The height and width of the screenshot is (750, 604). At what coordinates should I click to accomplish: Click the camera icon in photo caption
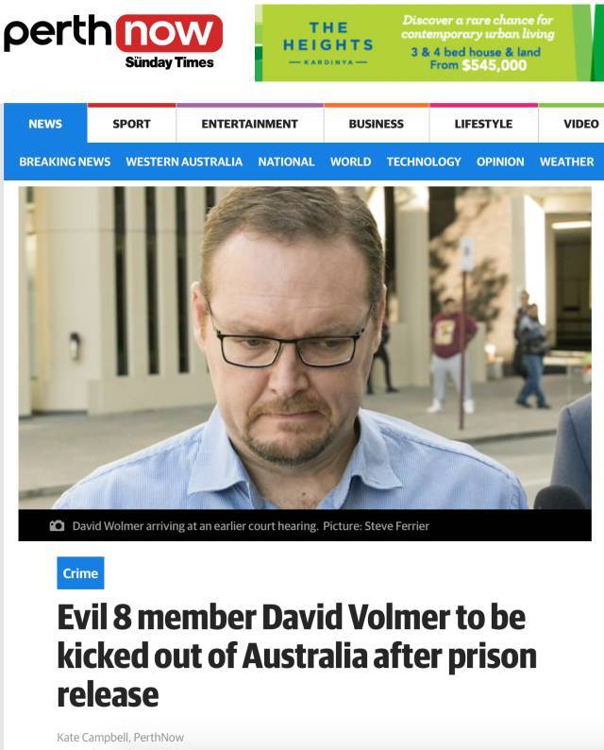[57, 526]
